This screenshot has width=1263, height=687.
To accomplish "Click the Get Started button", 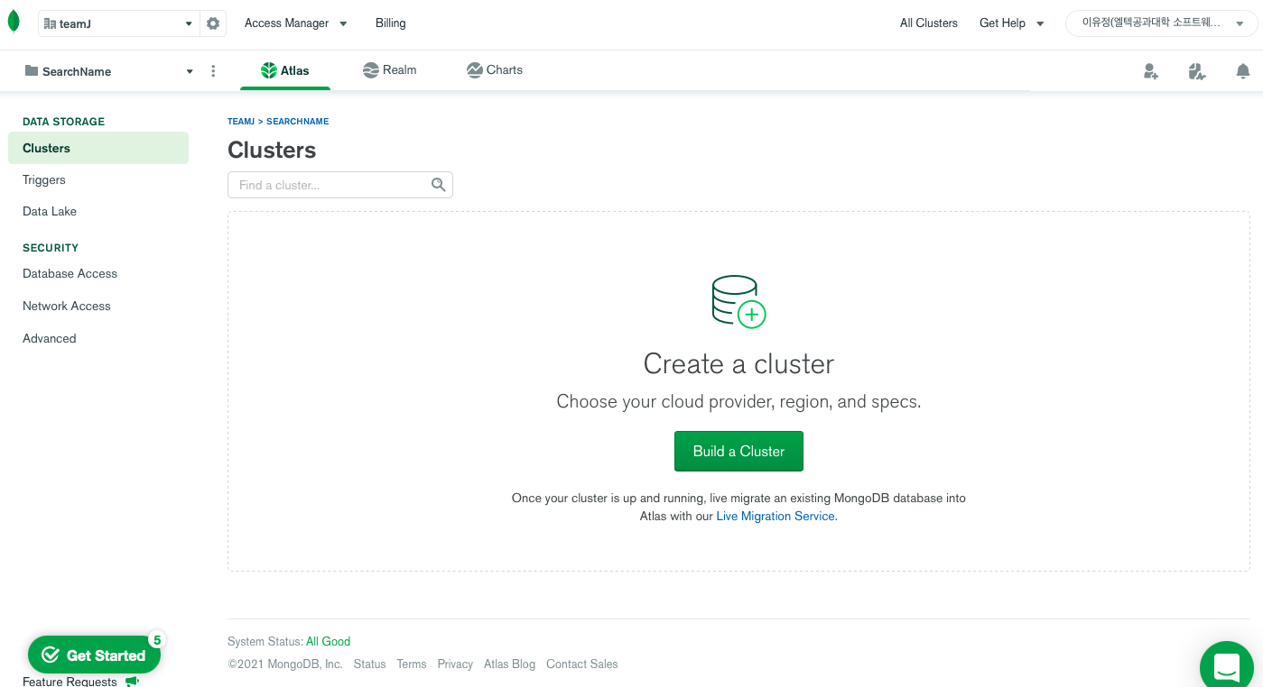I will coord(95,655).
